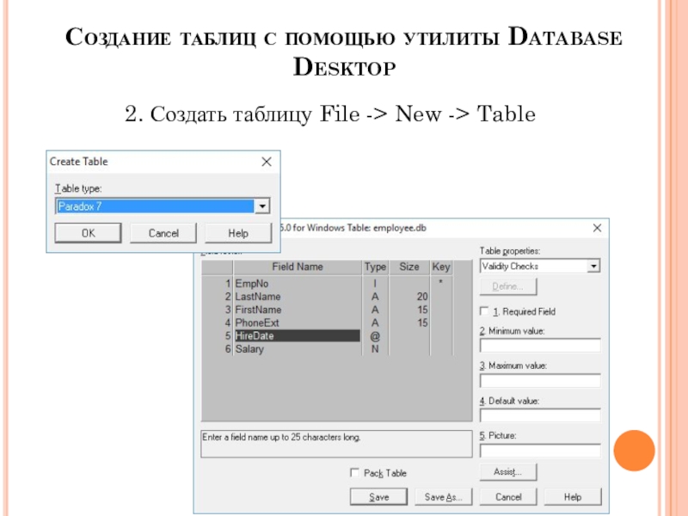688x516 pixels.
Task: Enable the Required Field checkbox
Action: [x=484, y=311]
